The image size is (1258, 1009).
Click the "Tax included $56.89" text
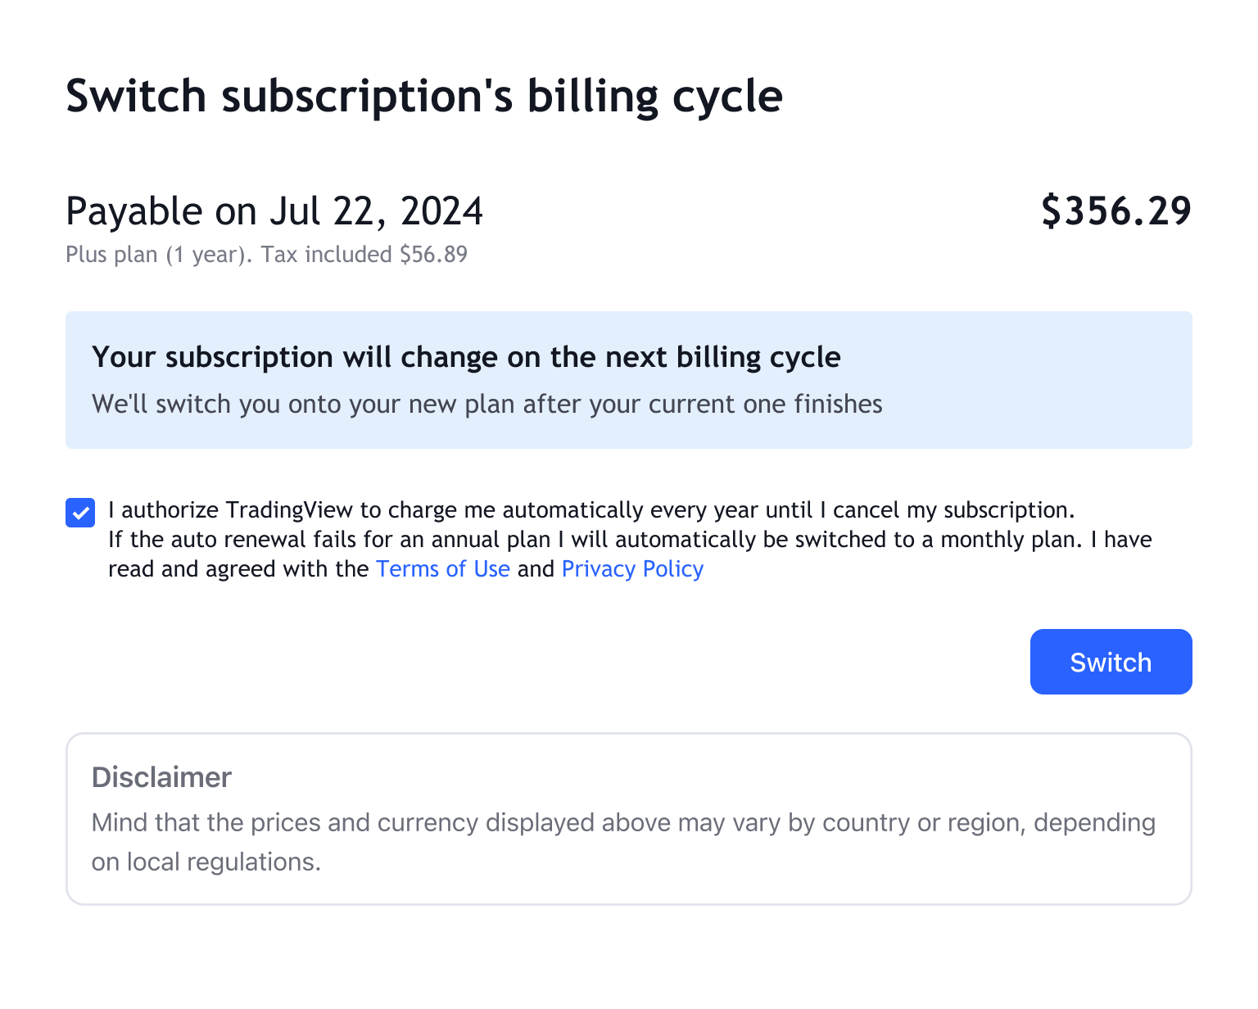(364, 255)
